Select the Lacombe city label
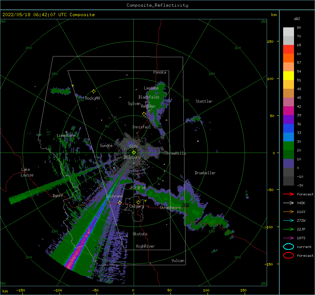Viewport: 315px width, 295px height. [151, 88]
